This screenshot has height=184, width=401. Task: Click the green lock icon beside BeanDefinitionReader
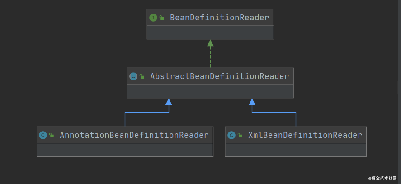click(x=162, y=18)
